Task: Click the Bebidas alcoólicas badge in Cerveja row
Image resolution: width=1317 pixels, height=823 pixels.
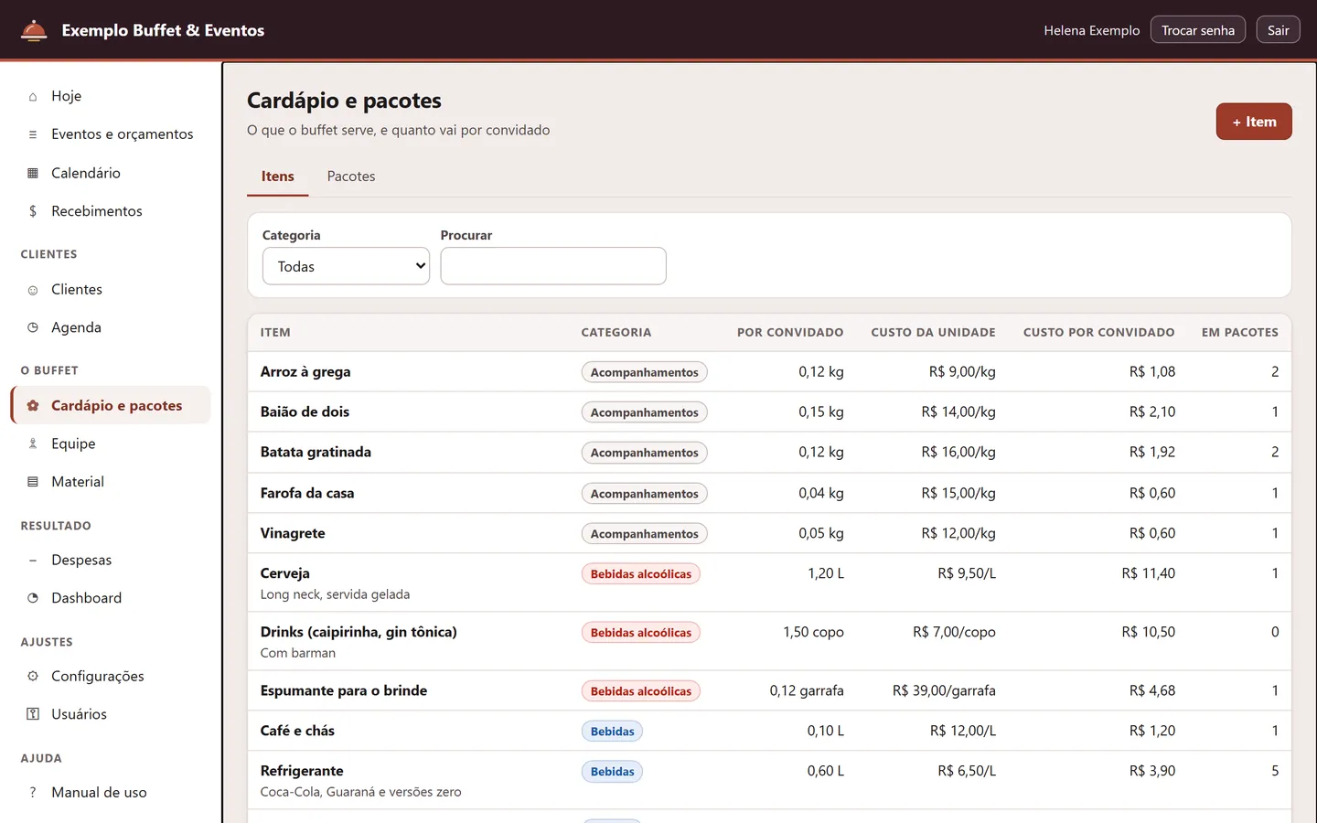Action: tap(641, 574)
